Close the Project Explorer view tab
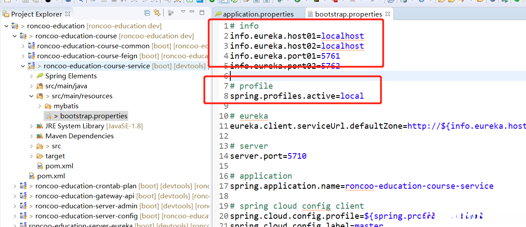 68,14
